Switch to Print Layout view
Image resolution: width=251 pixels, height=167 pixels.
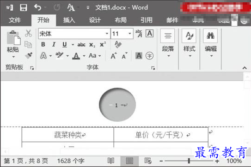point(129,161)
